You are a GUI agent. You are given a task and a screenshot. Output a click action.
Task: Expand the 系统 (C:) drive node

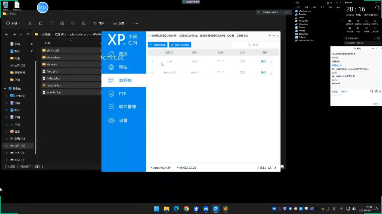tap(7, 139)
